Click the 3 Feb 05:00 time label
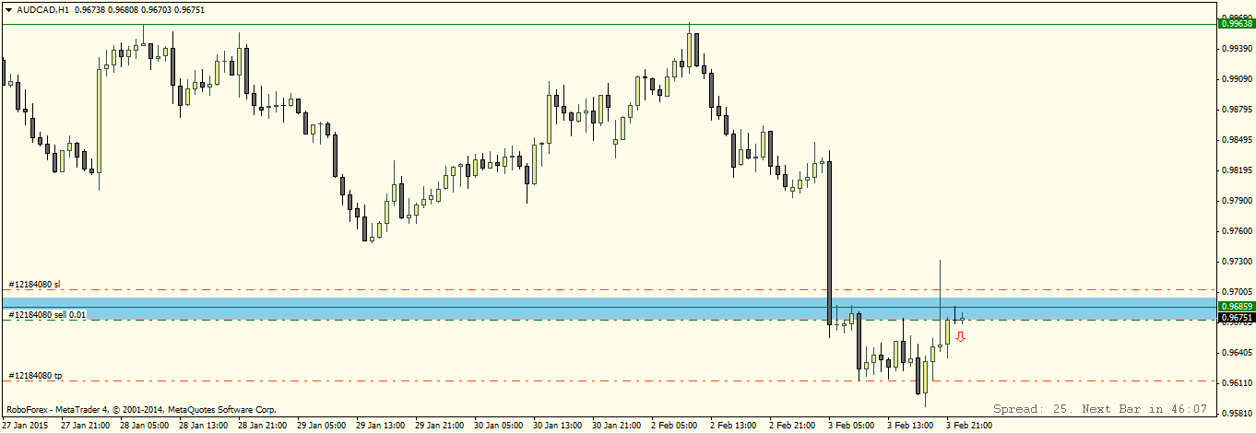Screen dimensions: 1256x433 [x=851, y=426]
